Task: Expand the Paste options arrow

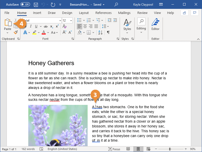Action: [7, 33]
